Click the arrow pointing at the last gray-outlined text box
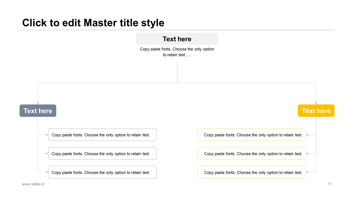354x199 pixels. click(47, 172)
